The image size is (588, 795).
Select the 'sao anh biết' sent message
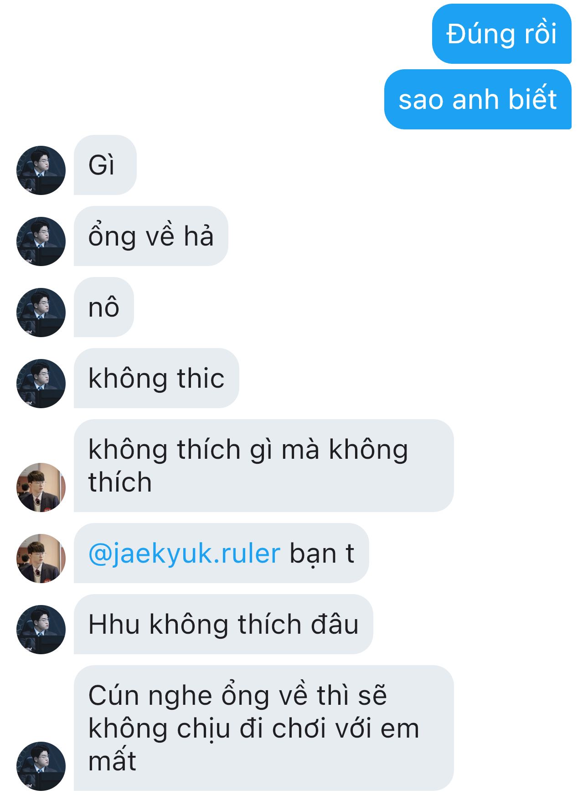point(478,99)
